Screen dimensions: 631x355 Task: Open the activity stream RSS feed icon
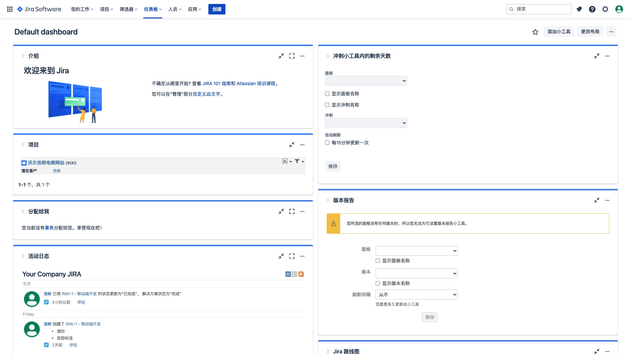[x=301, y=274]
